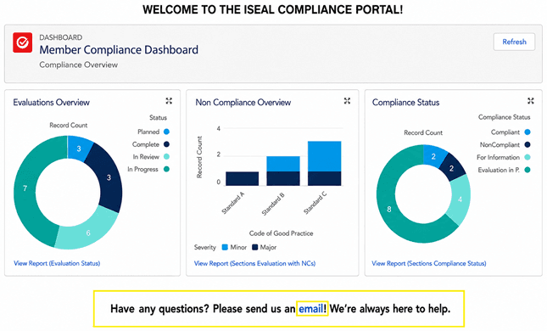
Task: Open View Report (Evaluation Status) link
Action: pos(57,263)
